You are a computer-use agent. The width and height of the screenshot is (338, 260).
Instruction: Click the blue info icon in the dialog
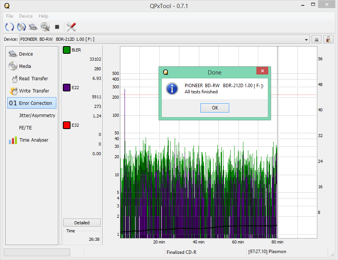coord(172,89)
